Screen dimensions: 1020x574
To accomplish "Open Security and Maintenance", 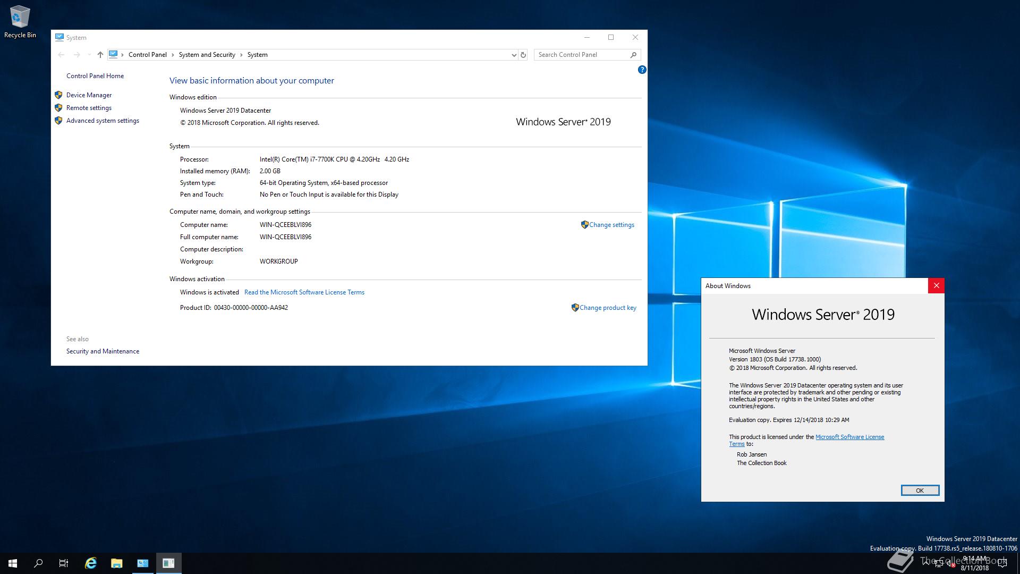I will tap(103, 351).
